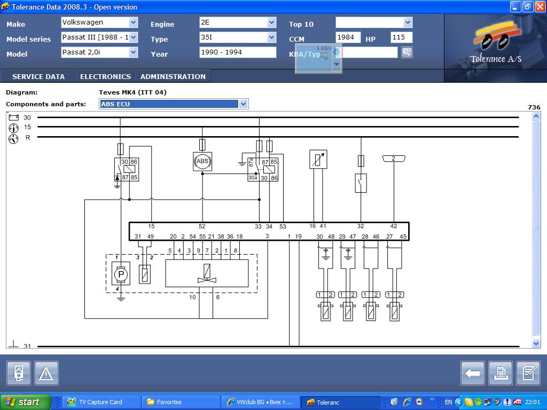Click the pump motor P symbol

121,274
